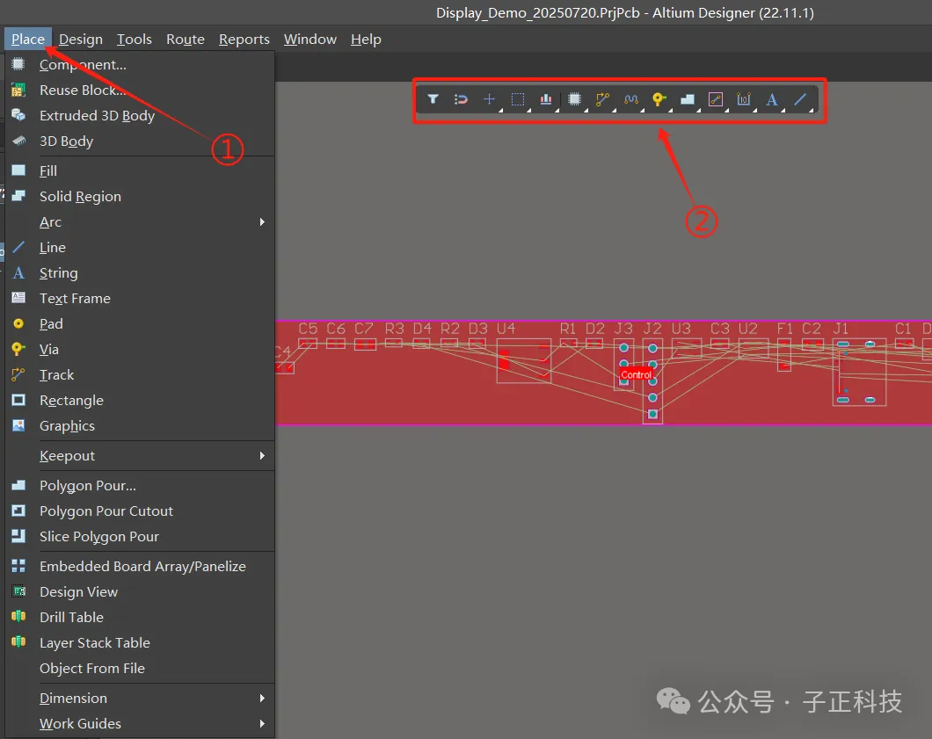Choose Component... from Place menu
The image size is (932, 739).
(140, 65)
